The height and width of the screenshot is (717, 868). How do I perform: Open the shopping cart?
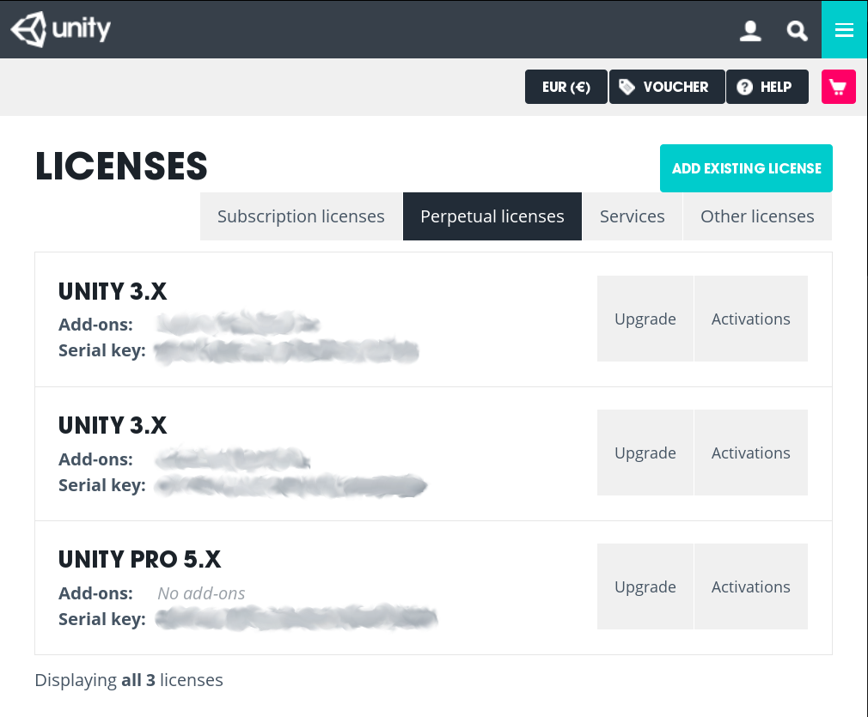(x=839, y=87)
